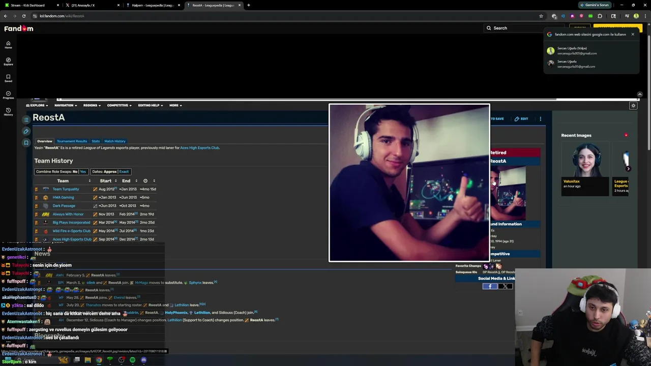
Task: Click the browser back arrow
Action: tap(6, 16)
